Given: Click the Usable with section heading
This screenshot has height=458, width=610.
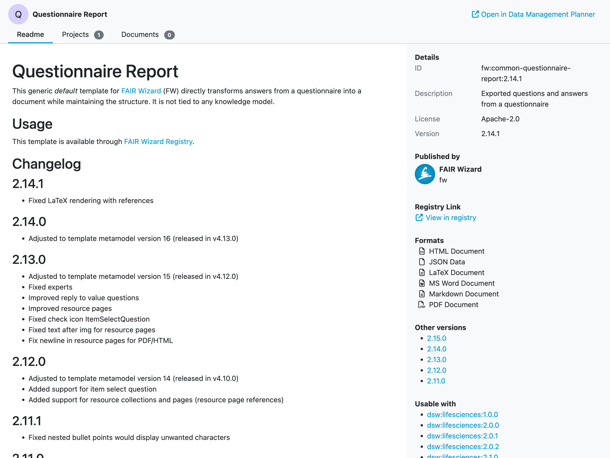Looking at the screenshot, I should point(435,404).
